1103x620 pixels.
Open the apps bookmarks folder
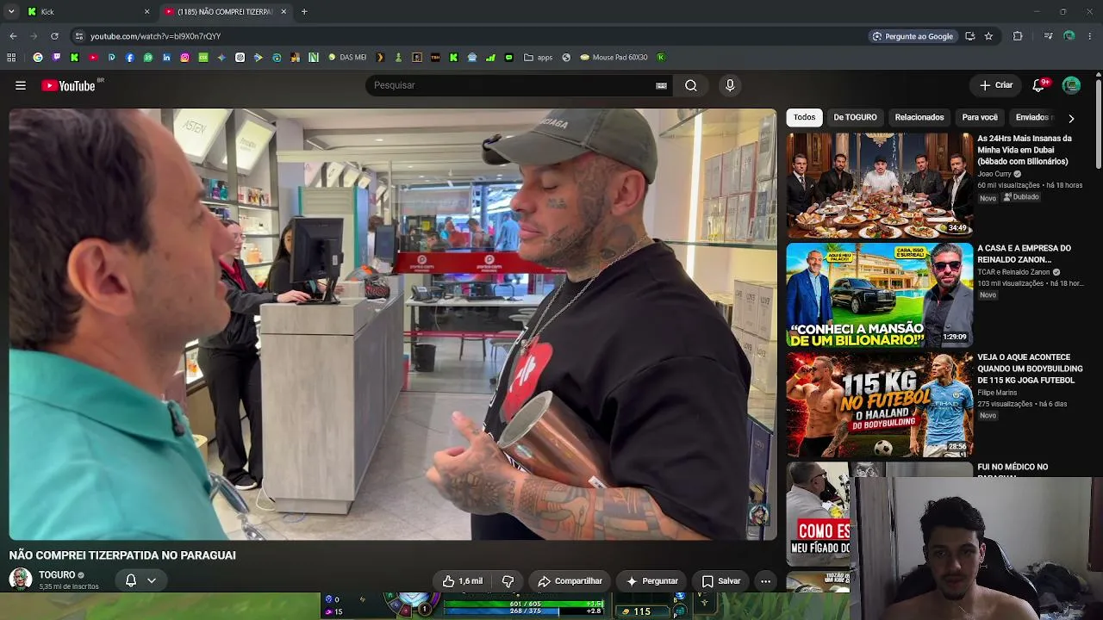click(539, 58)
